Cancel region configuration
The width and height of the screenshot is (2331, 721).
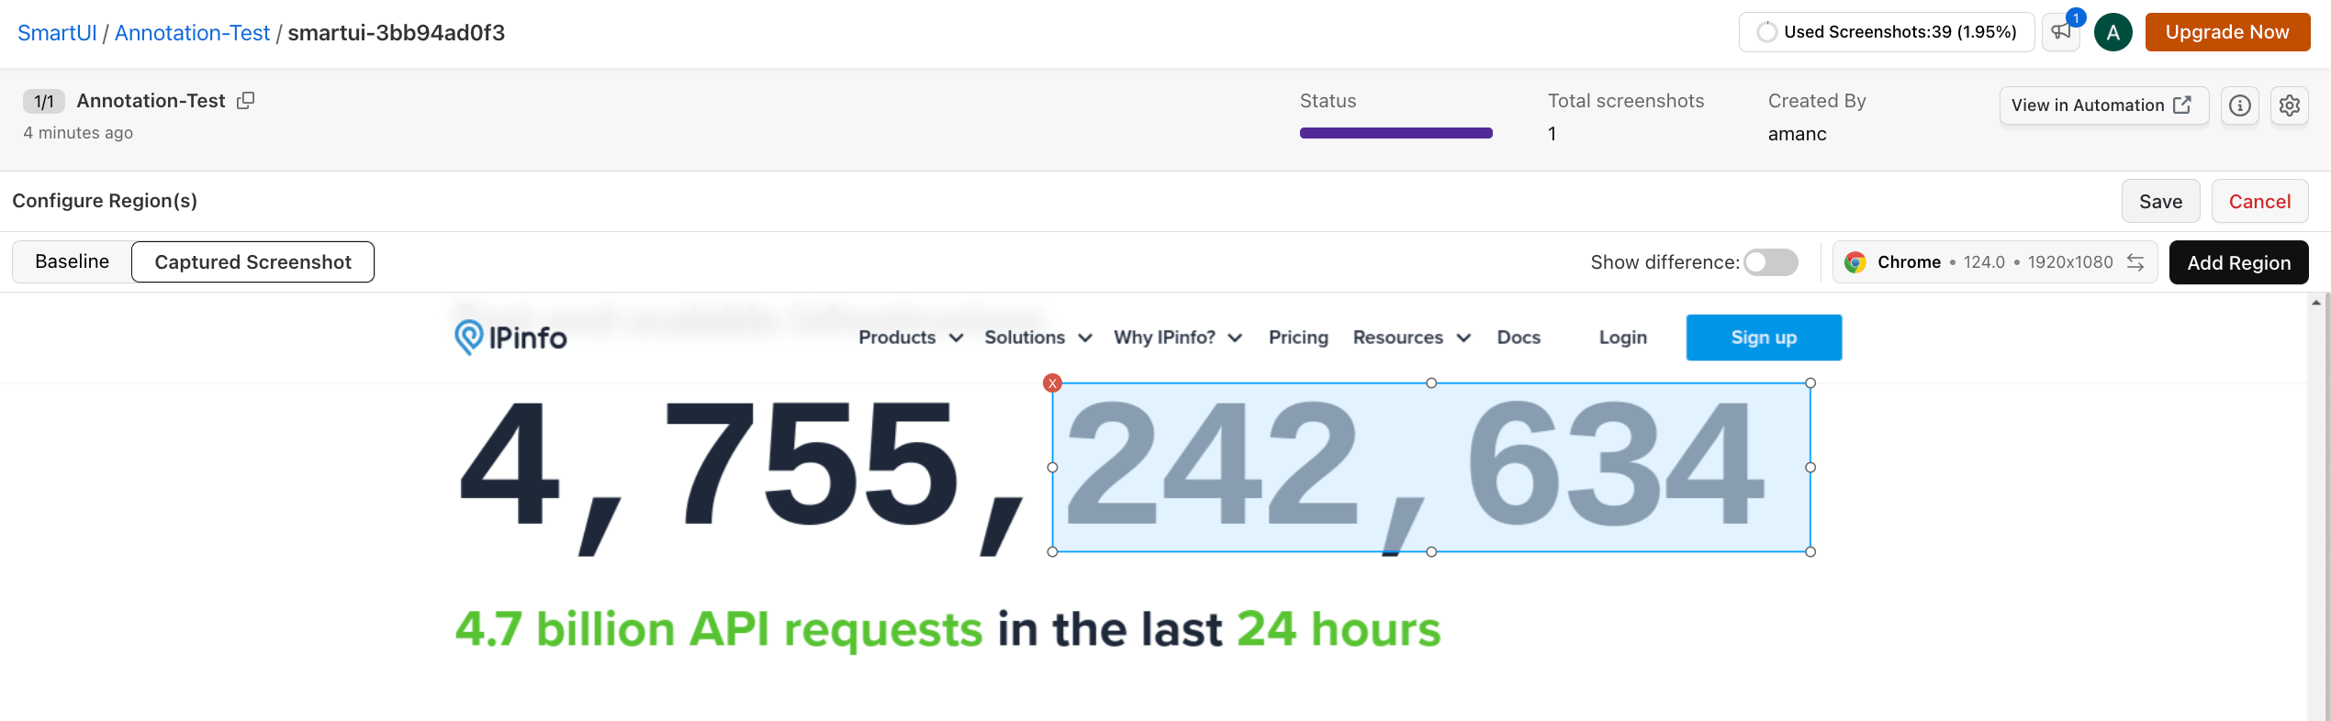click(x=2259, y=202)
